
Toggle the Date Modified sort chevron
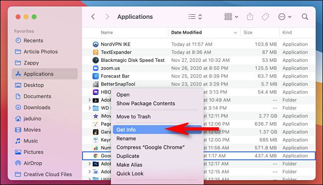click(x=235, y=33)
